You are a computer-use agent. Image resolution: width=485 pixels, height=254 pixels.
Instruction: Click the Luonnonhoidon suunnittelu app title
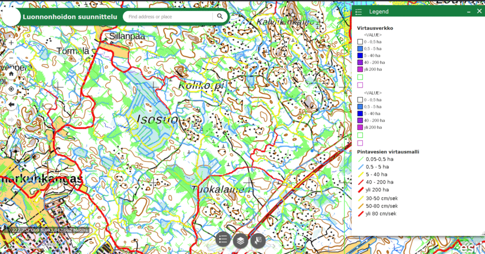(x=70, y=17)
